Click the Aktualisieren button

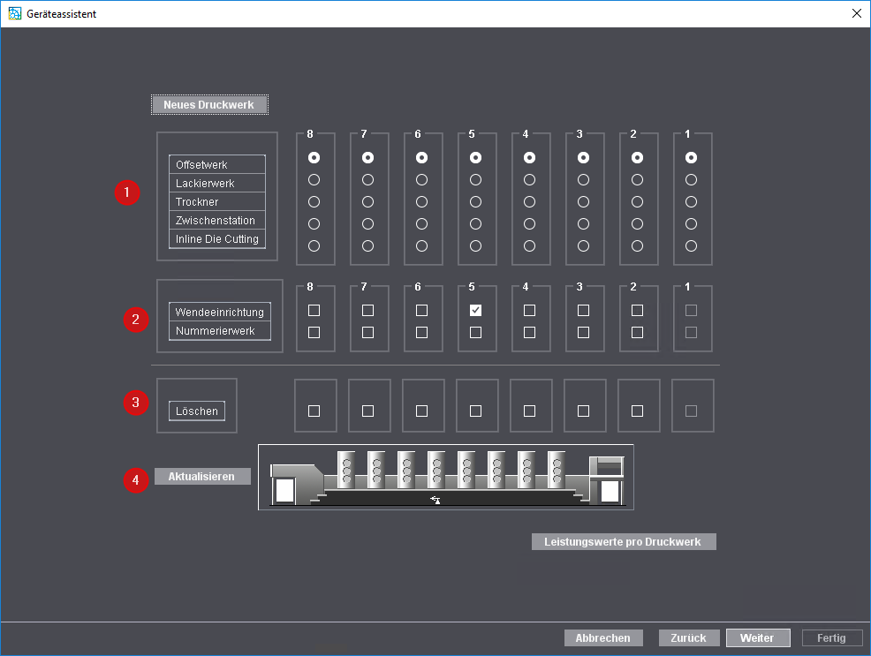click(x=202, y=476)
